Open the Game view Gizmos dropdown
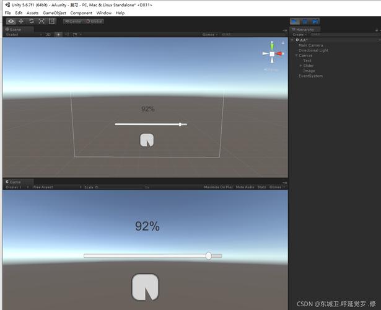This screenshot has width=381, height=310. 277,187
